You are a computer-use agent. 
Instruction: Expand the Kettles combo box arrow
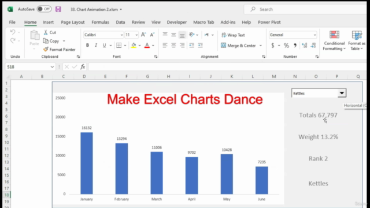(x=342, y=93)
